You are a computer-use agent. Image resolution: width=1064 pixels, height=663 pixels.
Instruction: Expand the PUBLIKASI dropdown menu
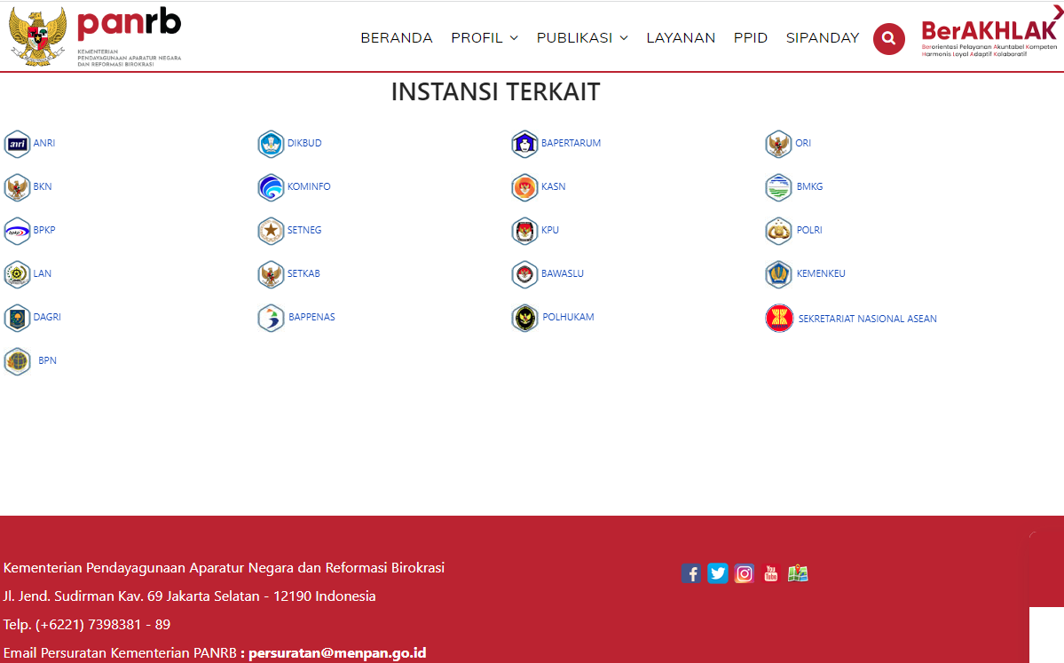click(x=581, y=38)
